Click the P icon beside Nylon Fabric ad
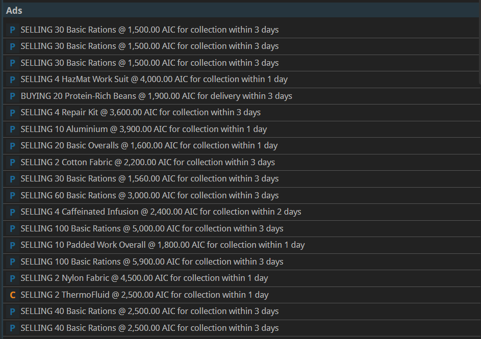Image resolution: width=481 pixels, height=339 pixels. click(x=13, y=278)
